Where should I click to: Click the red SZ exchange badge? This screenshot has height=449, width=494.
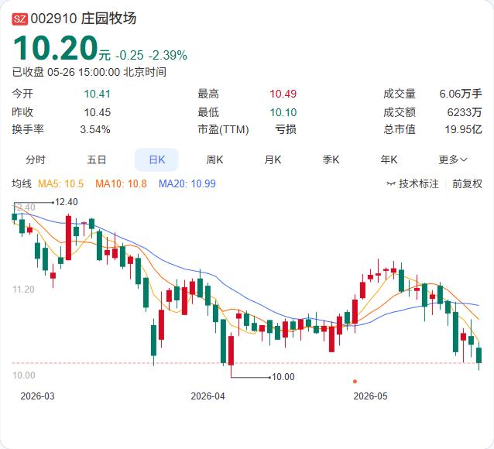[20, 19]
